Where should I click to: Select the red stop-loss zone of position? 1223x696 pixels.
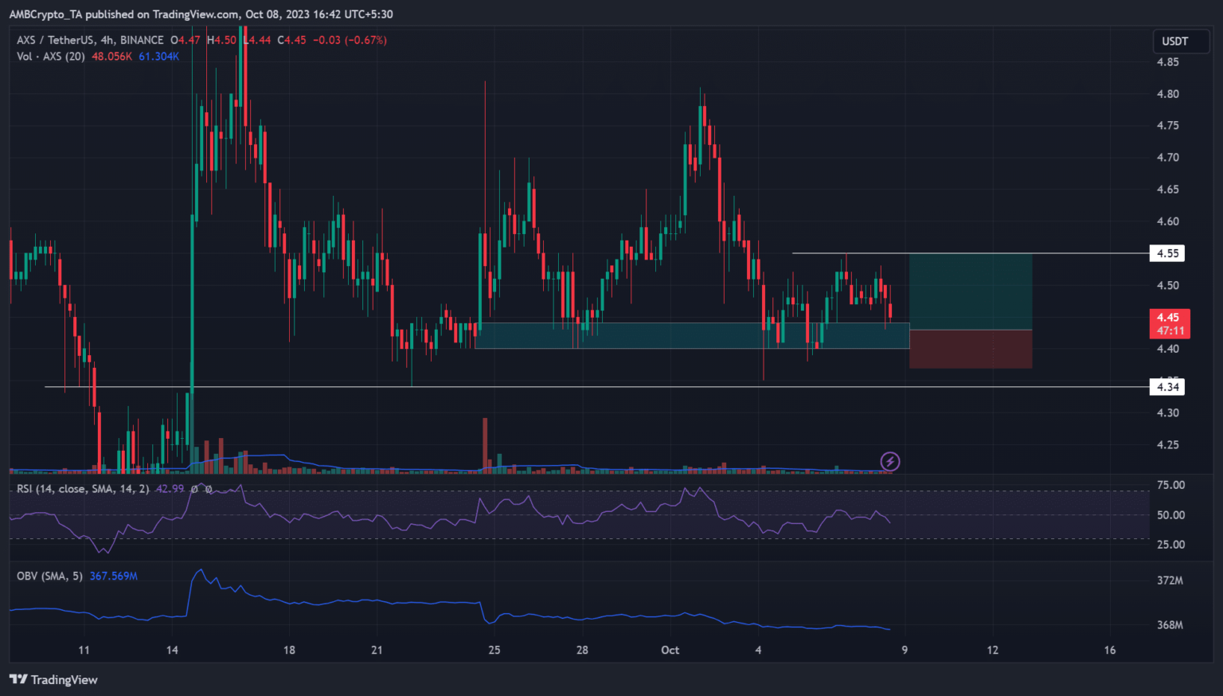(x=970, y=349)
